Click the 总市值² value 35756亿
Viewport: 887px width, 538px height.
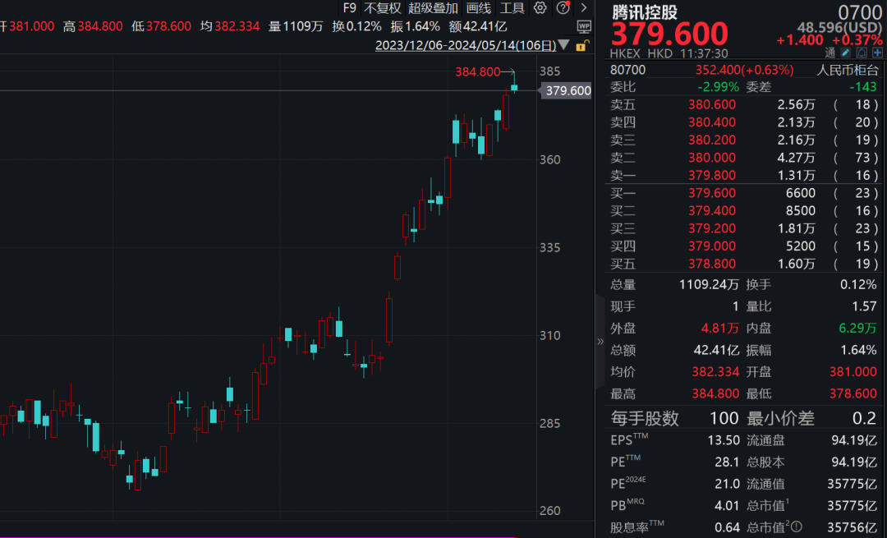(x=853, y=527)
